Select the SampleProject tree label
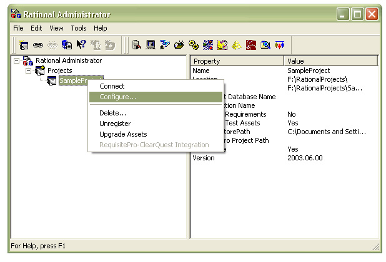386x262 pixels. click(x=73, y=80)
